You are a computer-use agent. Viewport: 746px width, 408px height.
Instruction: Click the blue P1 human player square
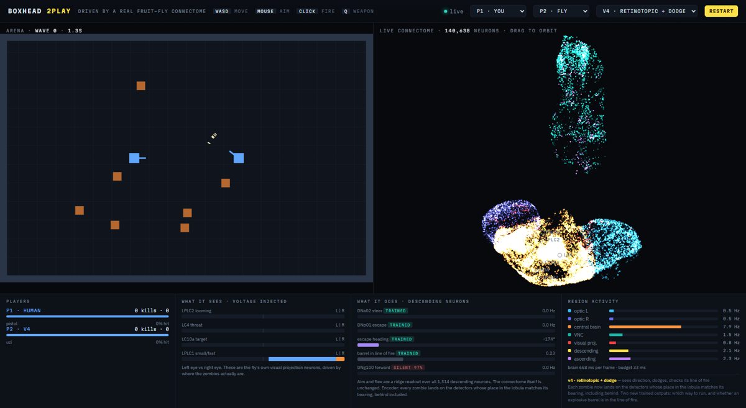[134, 158]
